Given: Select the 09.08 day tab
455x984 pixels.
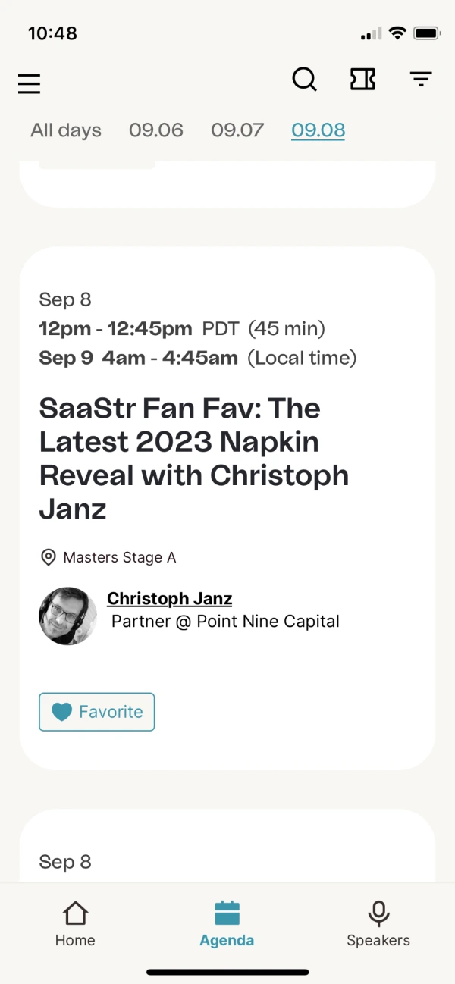Looking at the screenshot, I should [318, 130].
